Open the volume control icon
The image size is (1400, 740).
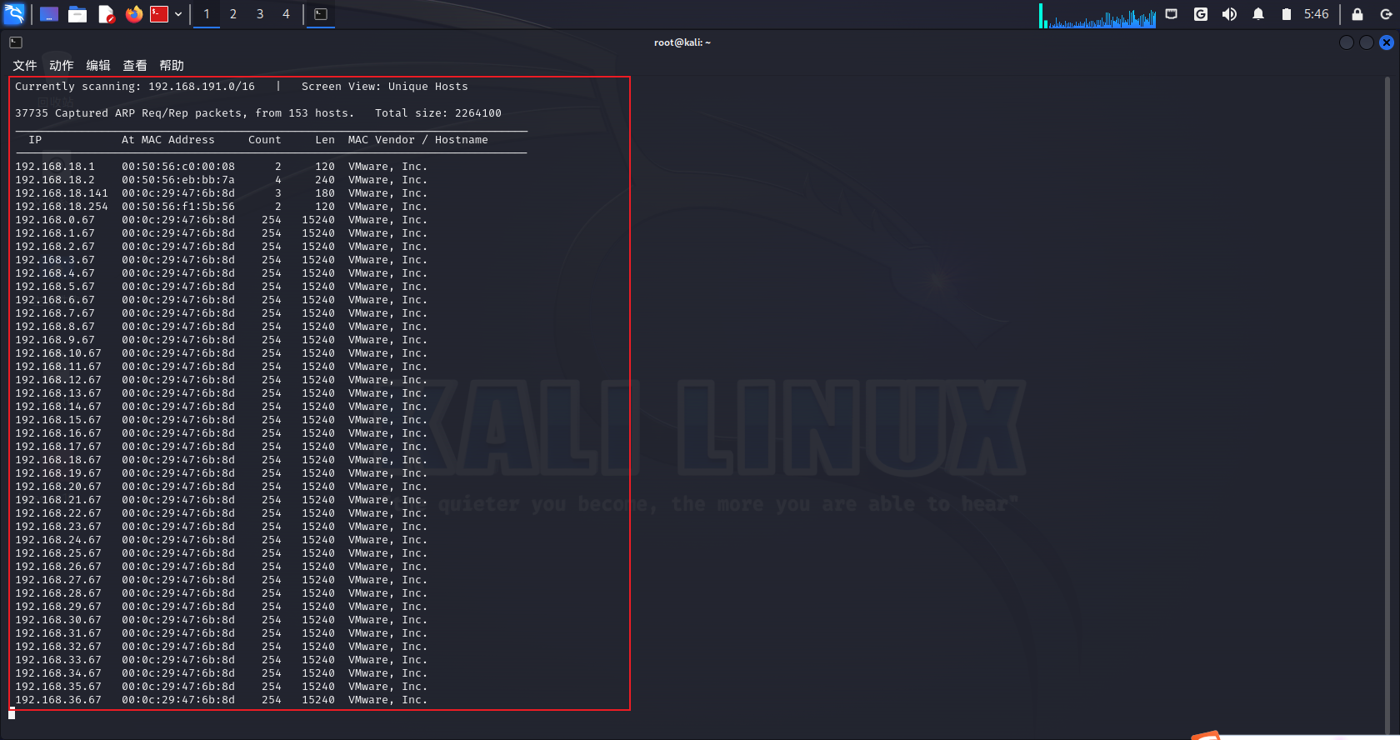click(1229, 14)
